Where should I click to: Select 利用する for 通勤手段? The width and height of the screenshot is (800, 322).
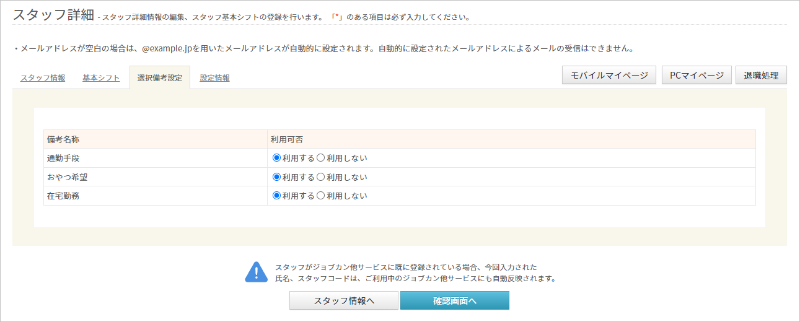pyautogui.click(x=276, y=158)
